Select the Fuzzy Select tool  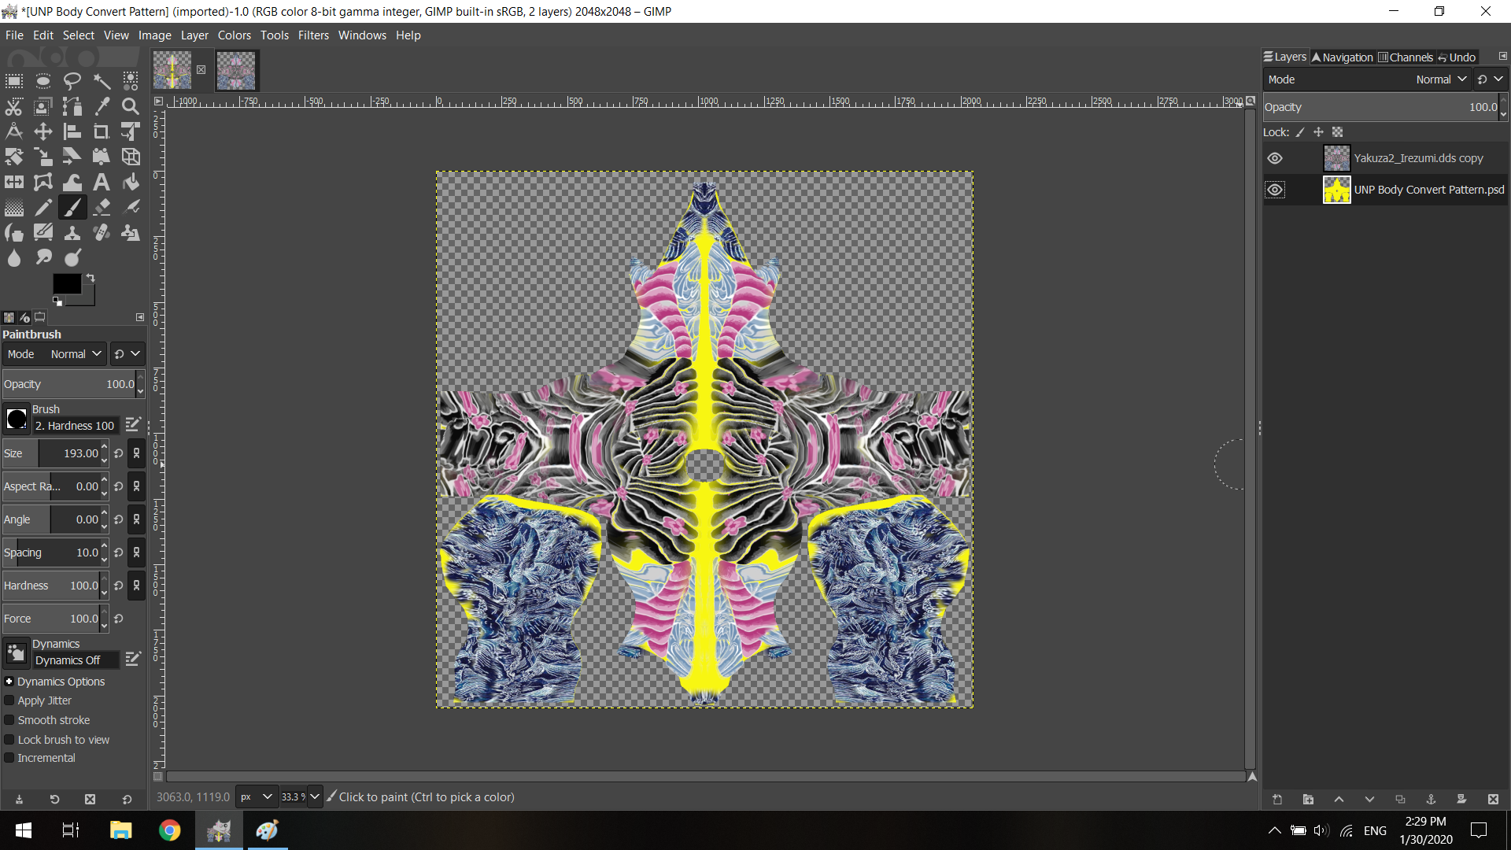tap(102, 81)
